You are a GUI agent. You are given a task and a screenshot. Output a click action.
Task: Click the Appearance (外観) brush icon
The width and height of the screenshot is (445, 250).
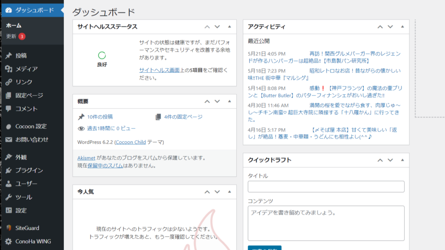tap(9, 157)
